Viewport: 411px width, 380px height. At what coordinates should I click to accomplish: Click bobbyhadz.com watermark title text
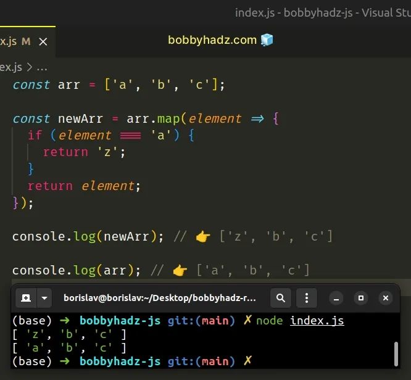click(212, 40)
